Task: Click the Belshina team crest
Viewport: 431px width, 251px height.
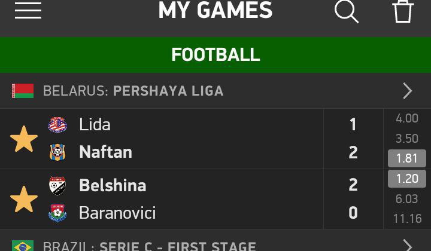Action: tap(57, 185)
